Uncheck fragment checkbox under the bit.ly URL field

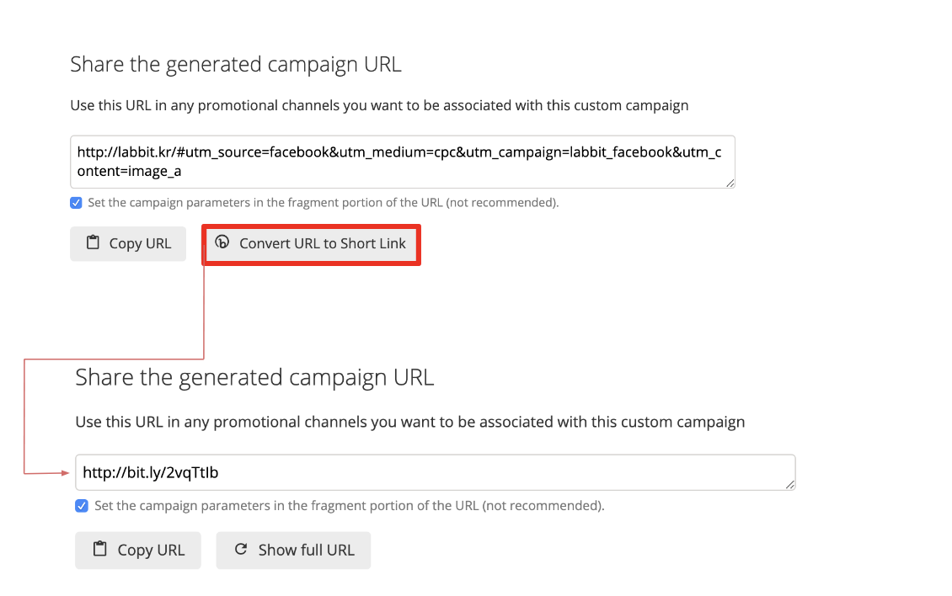tap(82, 506)
